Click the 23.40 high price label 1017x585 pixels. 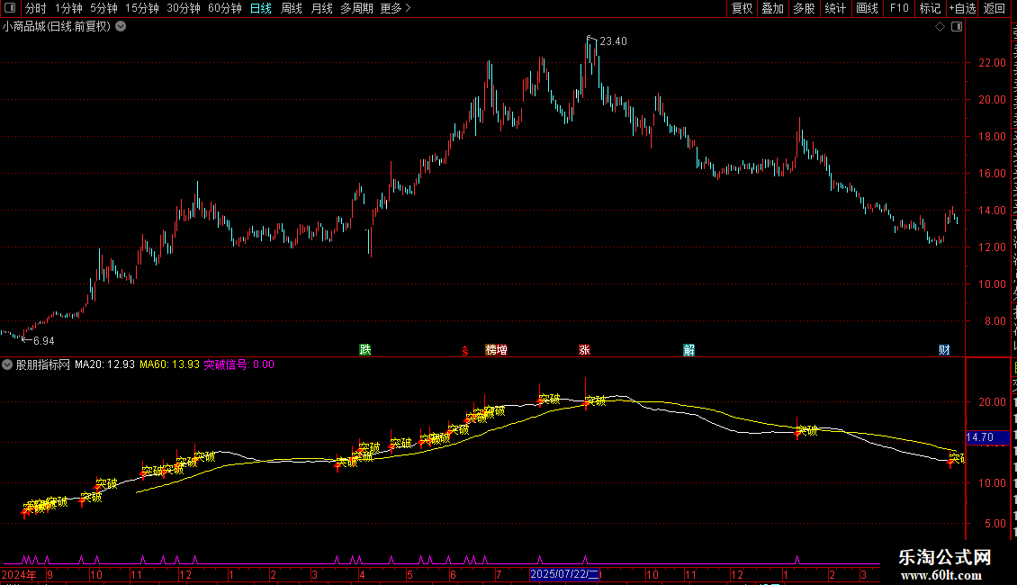pyautogui.click(x=613, y=41)
